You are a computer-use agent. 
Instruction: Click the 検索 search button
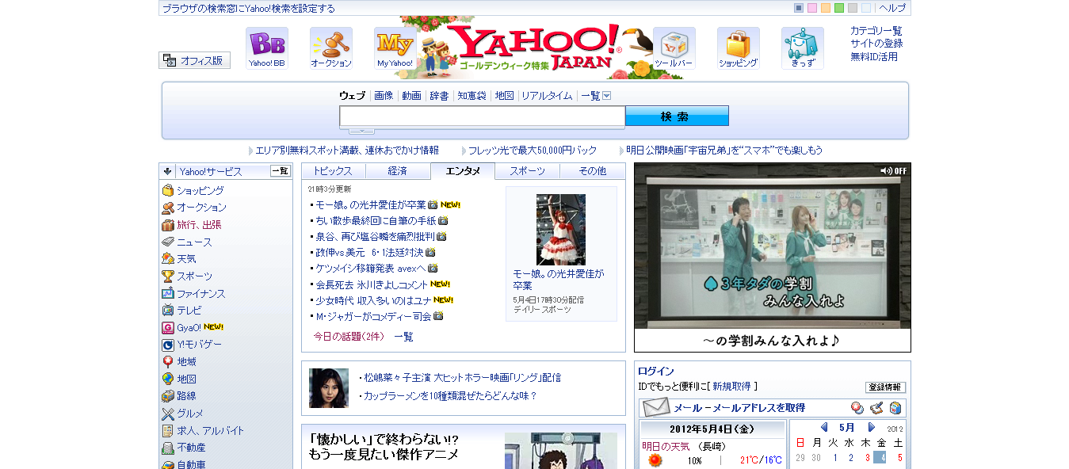pyautogui.click(x=677, y=116)
